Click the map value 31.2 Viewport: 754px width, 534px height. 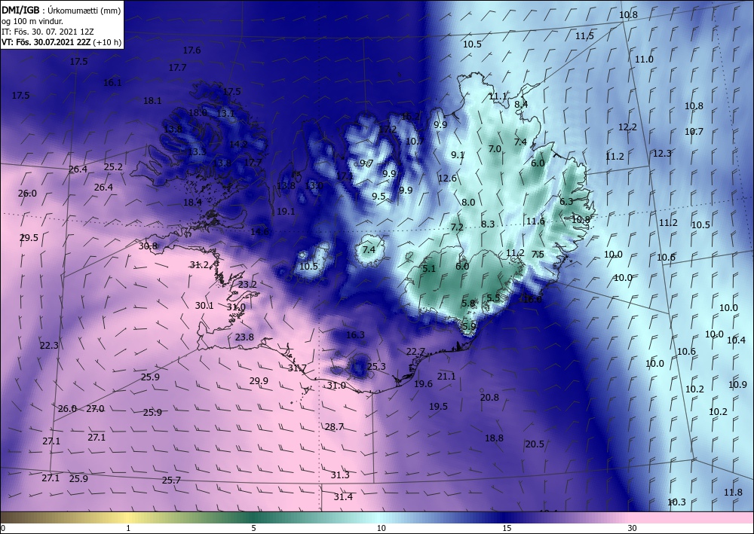[x=199, y=264]
